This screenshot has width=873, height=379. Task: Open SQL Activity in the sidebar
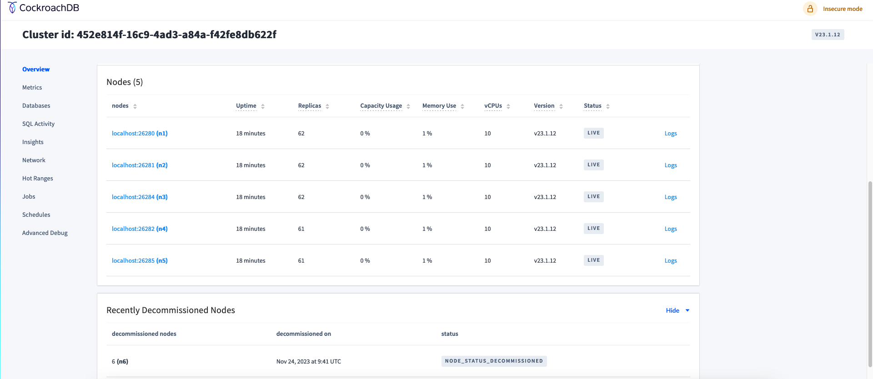point(38,124)
